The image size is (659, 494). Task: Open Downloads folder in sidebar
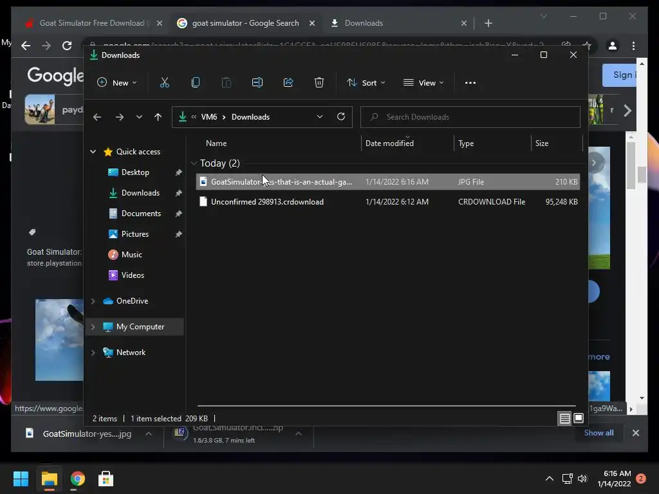click(x=140, y=193)
